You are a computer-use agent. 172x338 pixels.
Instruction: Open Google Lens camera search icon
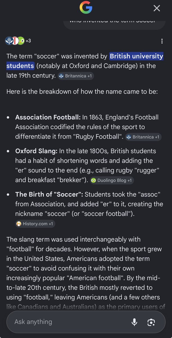coord(151,322)
